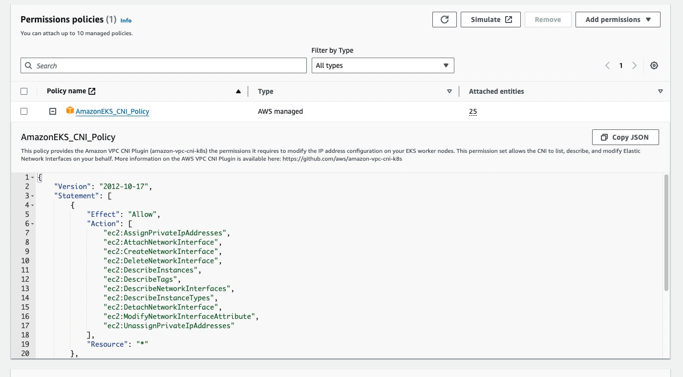Click the orange policy cube icon
Viewport: 683px width, 377px height.
click(70, 111)
